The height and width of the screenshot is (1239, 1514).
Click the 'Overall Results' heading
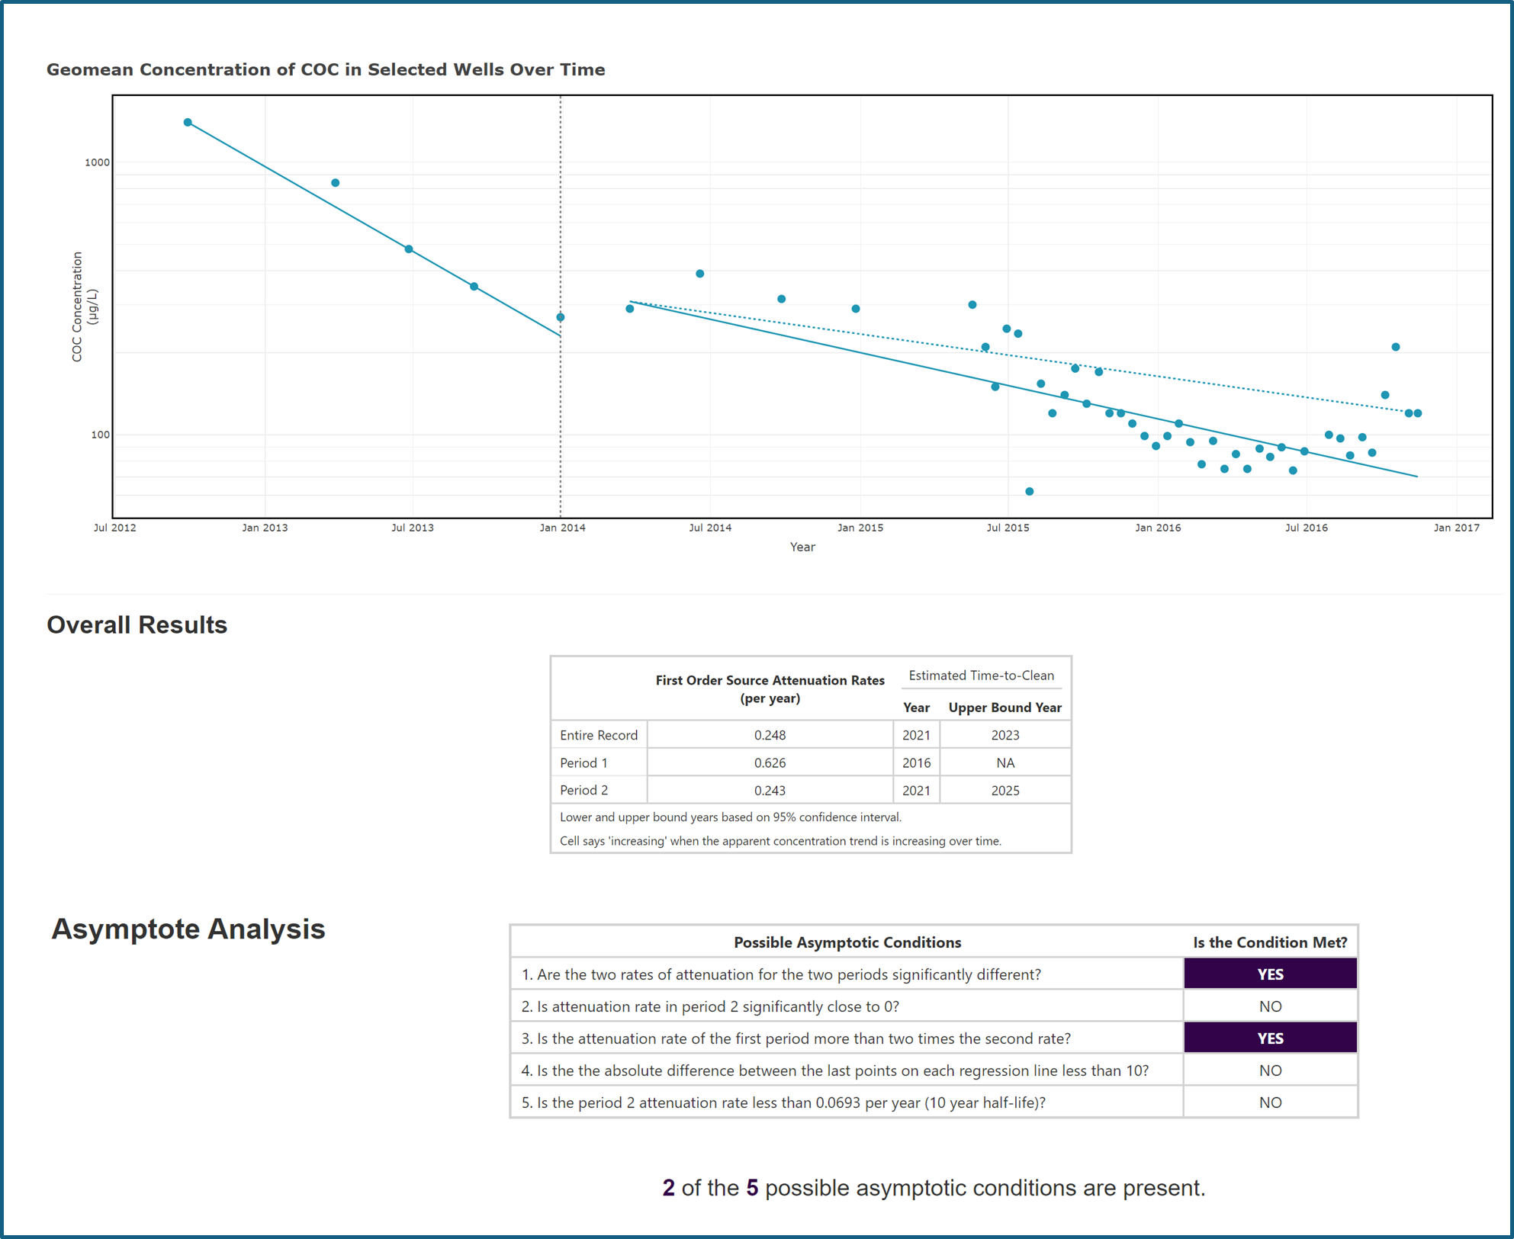(x=137, y=625)
